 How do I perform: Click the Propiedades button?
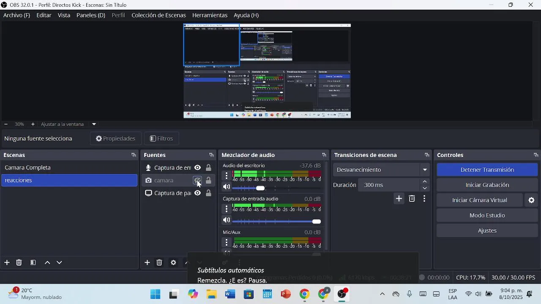point(115,138)
